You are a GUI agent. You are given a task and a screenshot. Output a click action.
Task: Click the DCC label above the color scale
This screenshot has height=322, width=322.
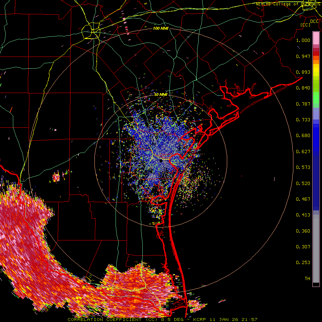(314, 21)
